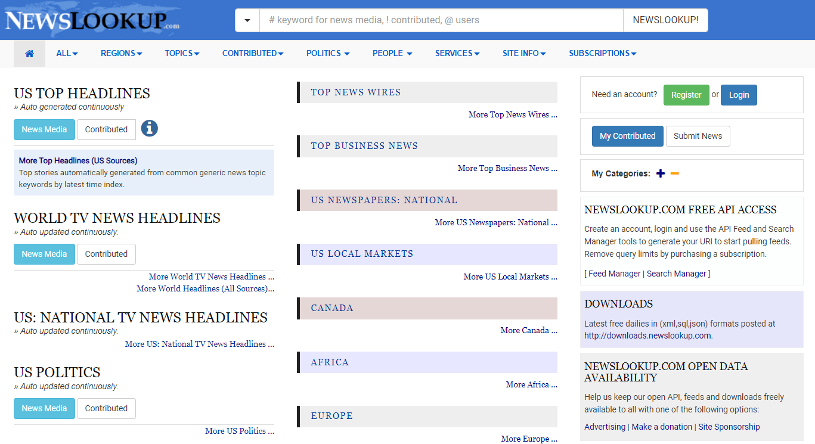Select Contributed under US Top Headlines

coord(106,129)
